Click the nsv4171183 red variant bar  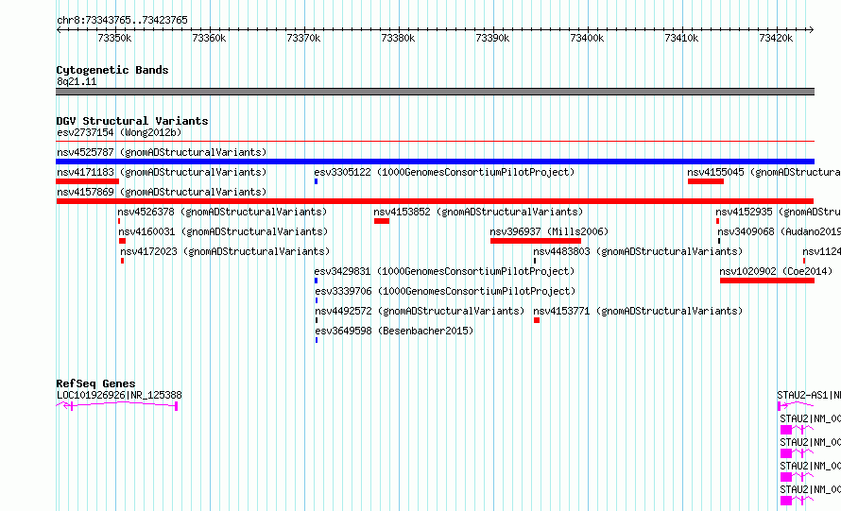point(88,181)
